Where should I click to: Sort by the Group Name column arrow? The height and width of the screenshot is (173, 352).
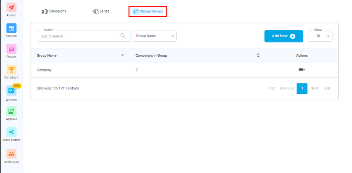(122, 55)
